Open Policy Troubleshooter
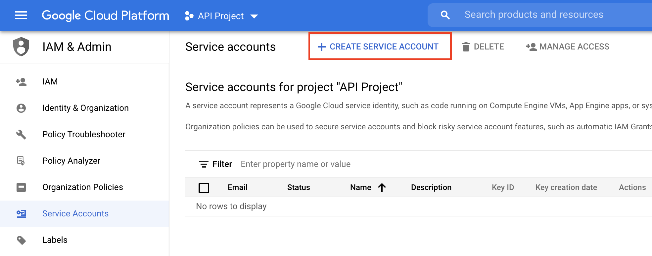 click(x=84, y=134)
